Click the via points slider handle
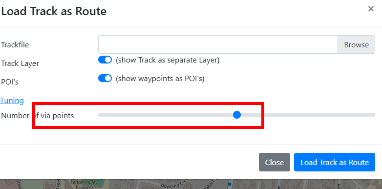Viewport: 382px width, 189px height. tap(237, 115)
